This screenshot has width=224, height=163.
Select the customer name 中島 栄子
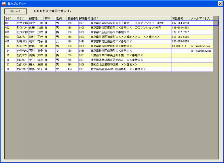point(36,69)
